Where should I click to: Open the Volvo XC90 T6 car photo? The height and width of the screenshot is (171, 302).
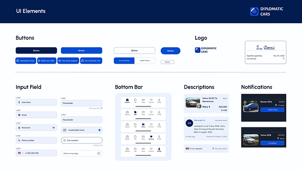click(193, 103)
